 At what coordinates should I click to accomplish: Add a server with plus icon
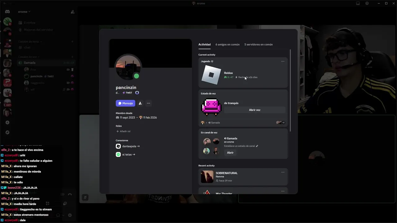pyautogui.click(x=7, y=122)
